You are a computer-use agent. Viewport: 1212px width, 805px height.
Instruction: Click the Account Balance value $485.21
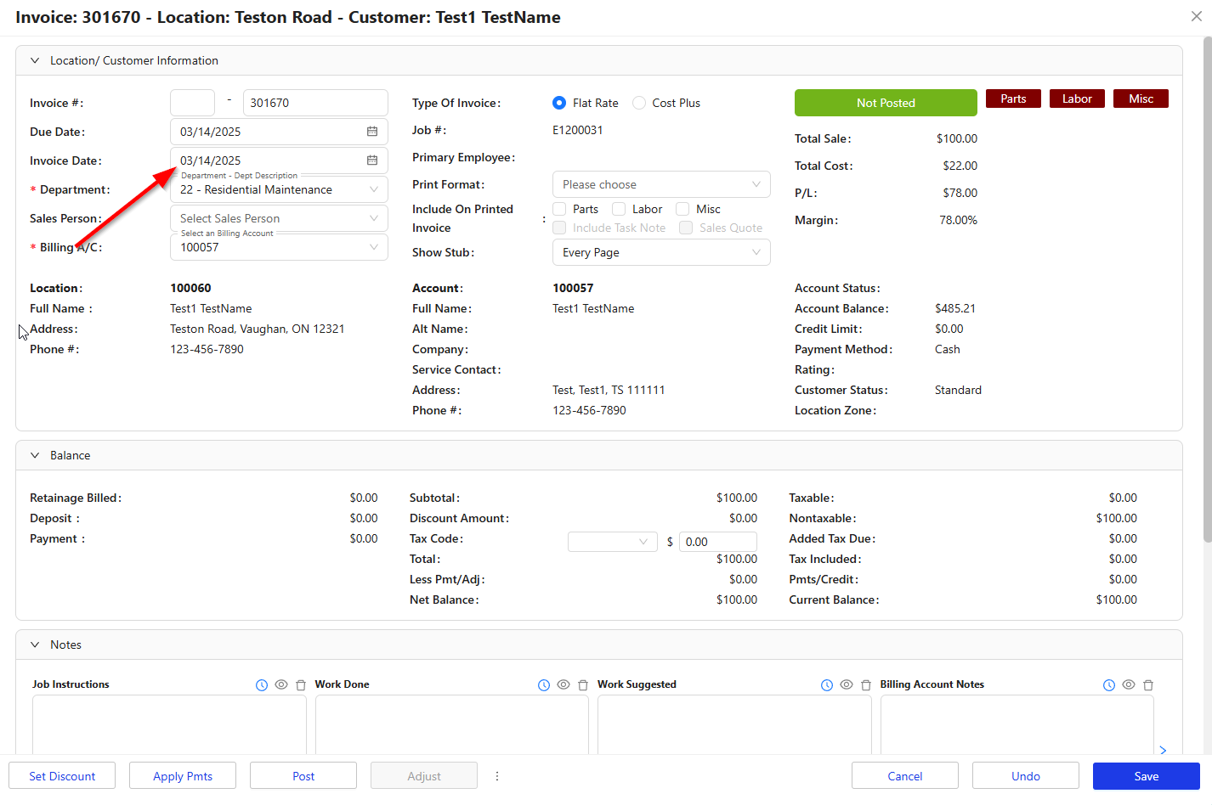[x=955, y=308]
